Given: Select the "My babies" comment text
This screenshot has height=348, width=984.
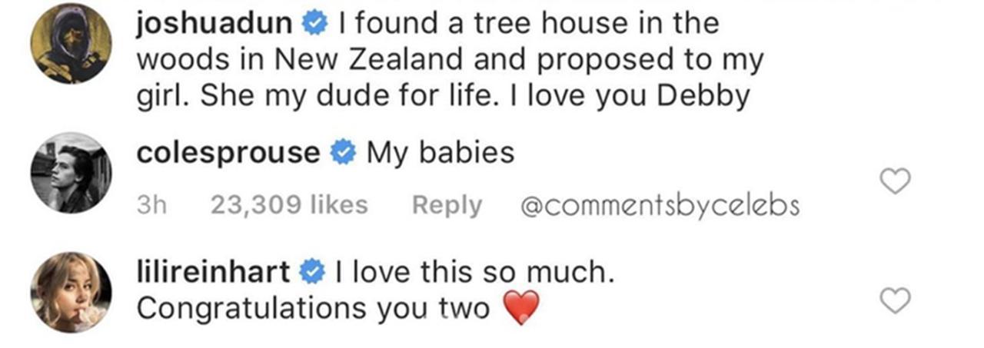Looking at the screenshot, I should point(440,153).
